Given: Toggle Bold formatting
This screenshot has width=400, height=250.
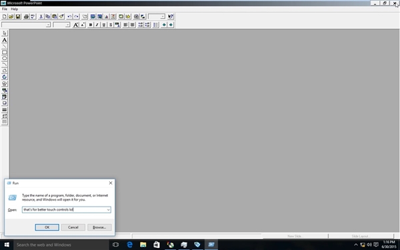Looking at the screenshot, I should (90, 25).
